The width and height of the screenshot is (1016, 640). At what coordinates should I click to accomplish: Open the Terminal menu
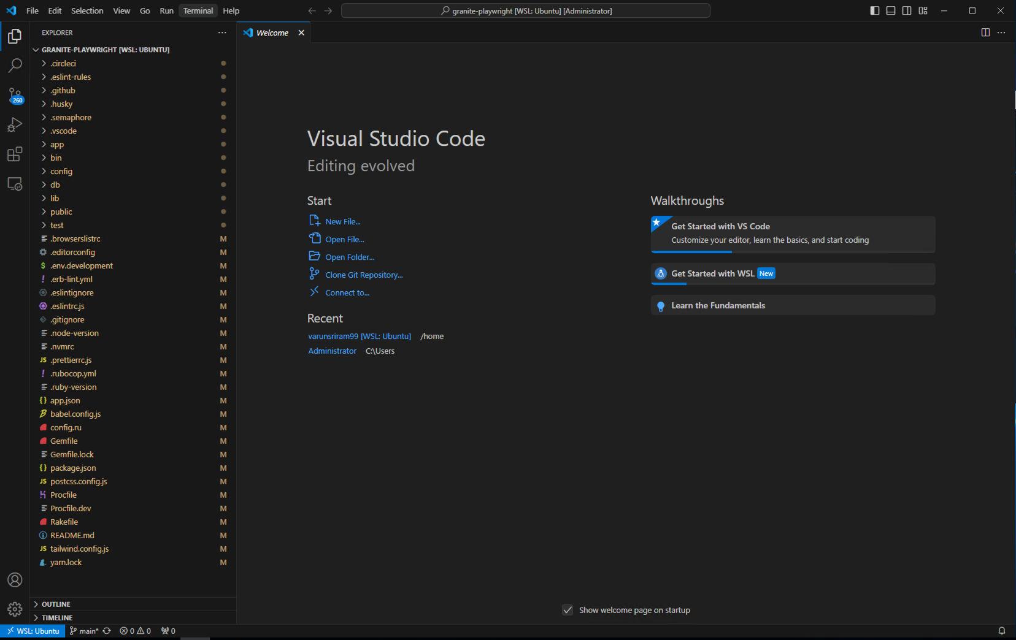[x=198, y=10]
